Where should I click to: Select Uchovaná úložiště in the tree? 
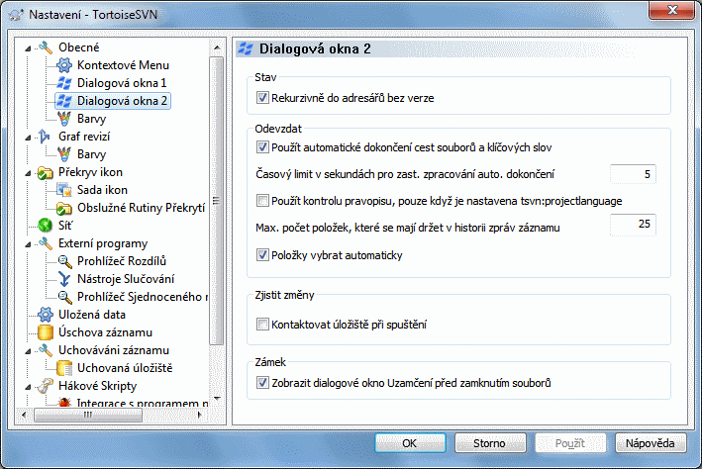click(x=125, y=368)
